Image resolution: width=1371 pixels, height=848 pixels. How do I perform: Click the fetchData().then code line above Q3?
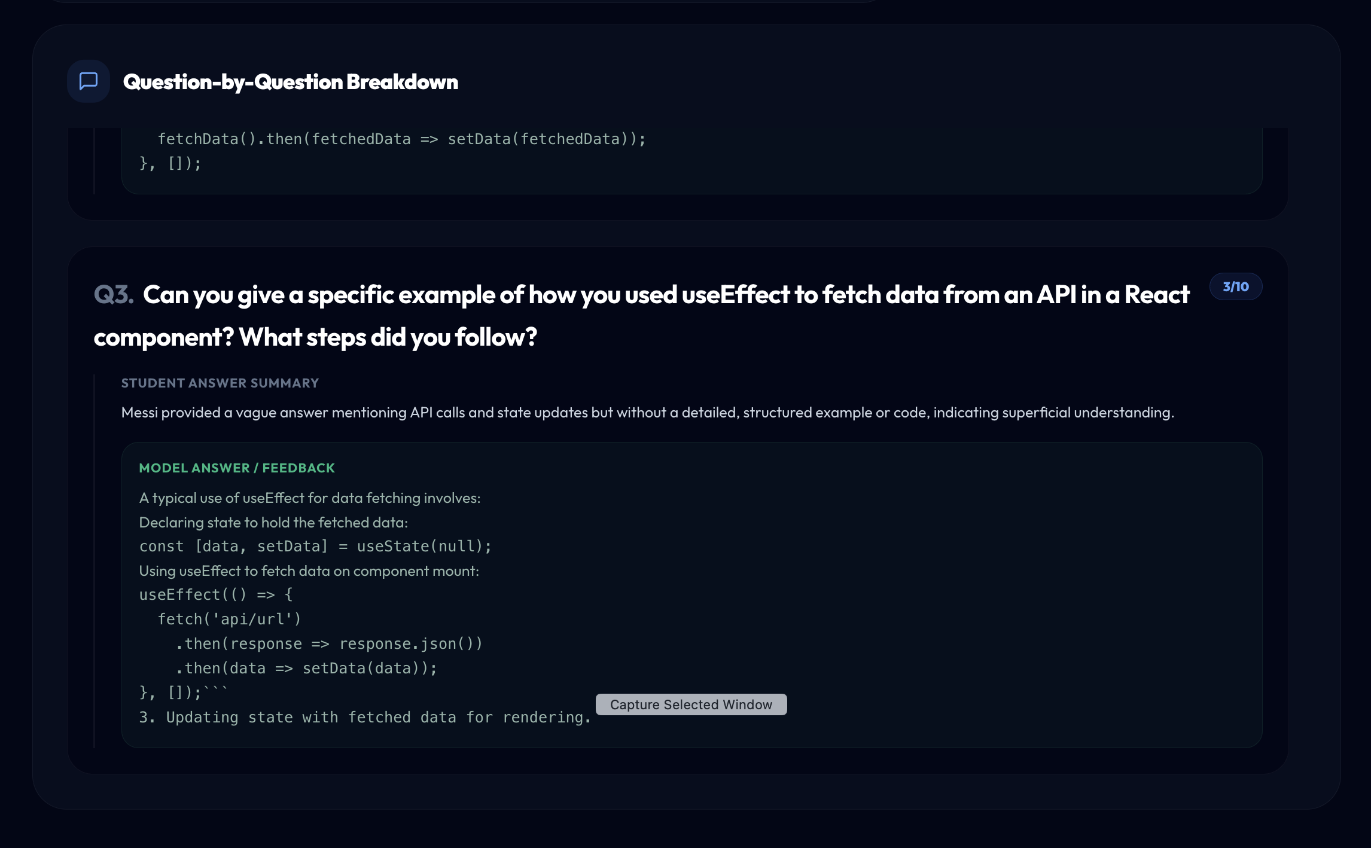coord(402,139)
